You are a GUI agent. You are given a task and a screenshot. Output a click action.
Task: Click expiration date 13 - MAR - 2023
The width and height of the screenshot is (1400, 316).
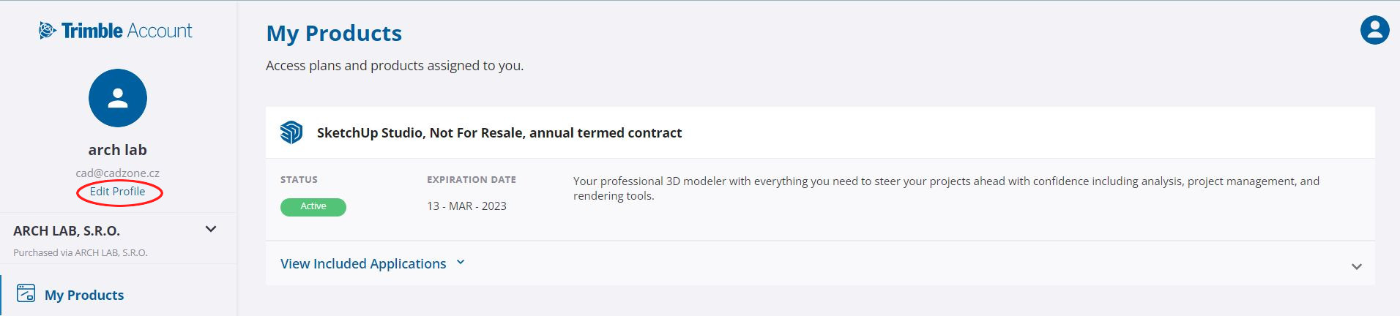pos(467,206)
